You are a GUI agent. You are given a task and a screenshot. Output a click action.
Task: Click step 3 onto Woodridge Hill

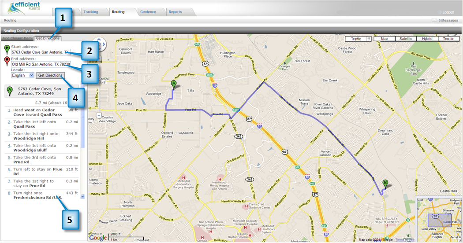[x=41, y=136]
